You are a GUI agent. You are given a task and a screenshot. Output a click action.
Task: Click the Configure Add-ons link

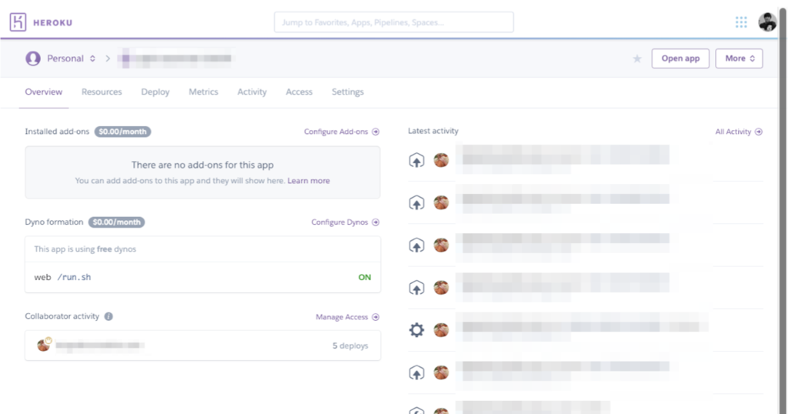point(336,132)
